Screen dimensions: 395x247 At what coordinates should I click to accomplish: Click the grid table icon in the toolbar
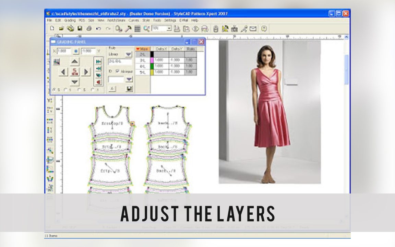(x=137, y=29)
